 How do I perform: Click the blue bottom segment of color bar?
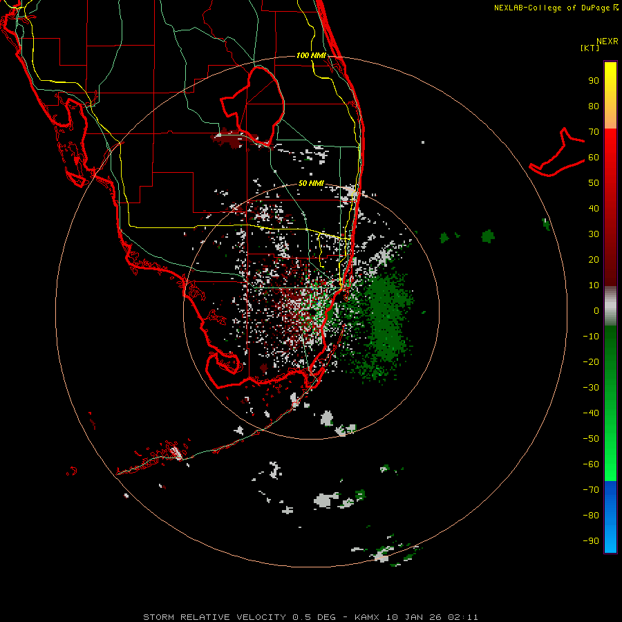point(610,517)
